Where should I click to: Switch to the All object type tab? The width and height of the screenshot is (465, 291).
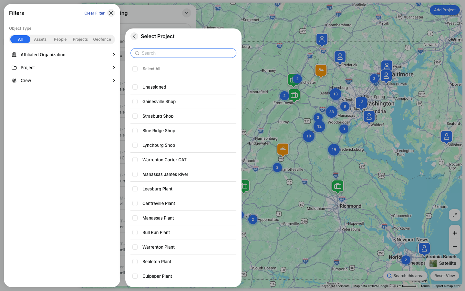point(20,39)
